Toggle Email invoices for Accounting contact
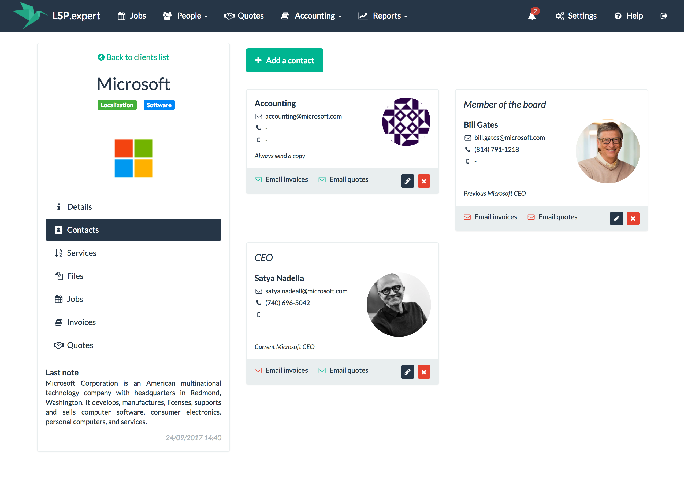Screen dimensions: 684x495 (281, 179)
